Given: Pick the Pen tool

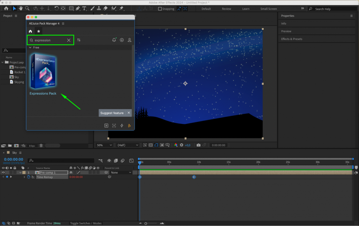Looking at the screenshot, I should 78,8.
